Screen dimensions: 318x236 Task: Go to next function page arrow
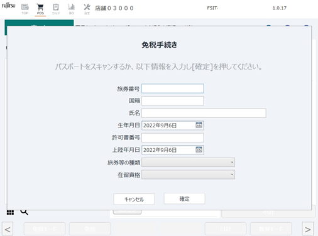[308, 229]
